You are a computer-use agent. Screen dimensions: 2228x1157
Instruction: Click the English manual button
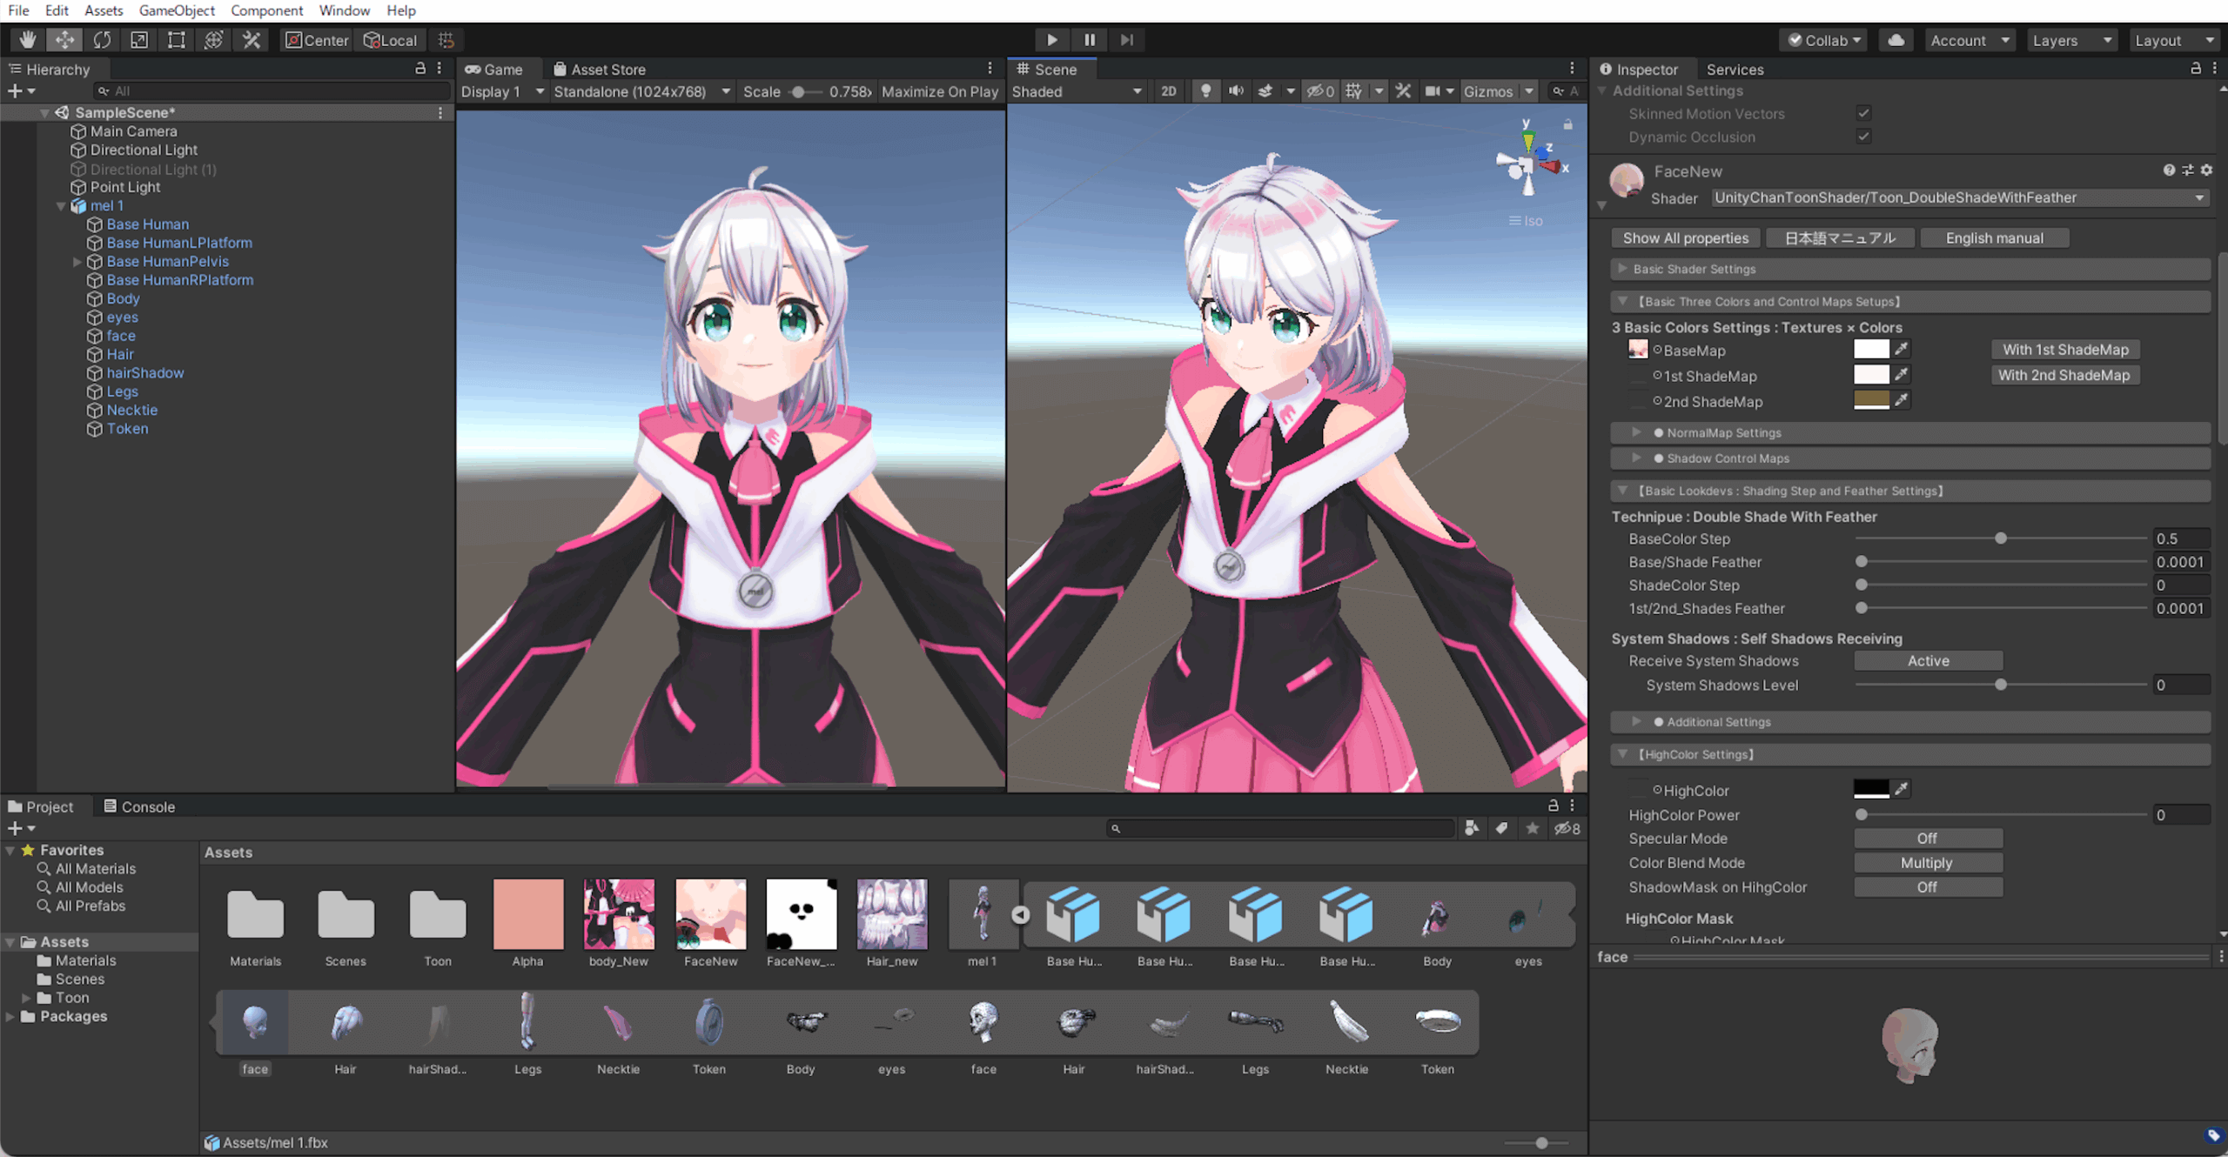tap(1994, 237)
